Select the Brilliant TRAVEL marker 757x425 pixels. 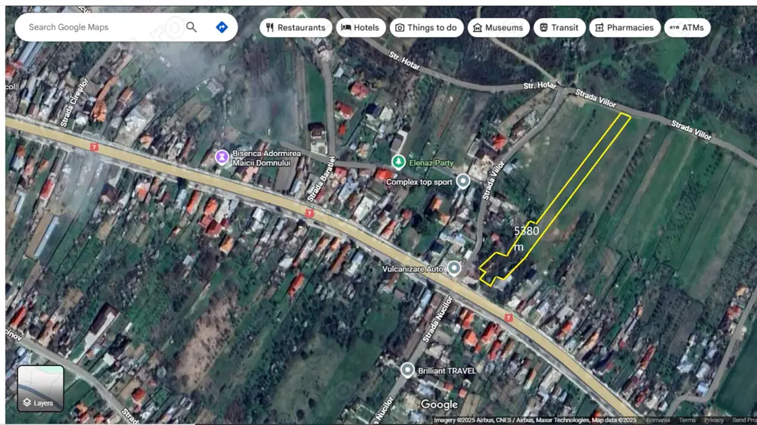pos(407,370)
